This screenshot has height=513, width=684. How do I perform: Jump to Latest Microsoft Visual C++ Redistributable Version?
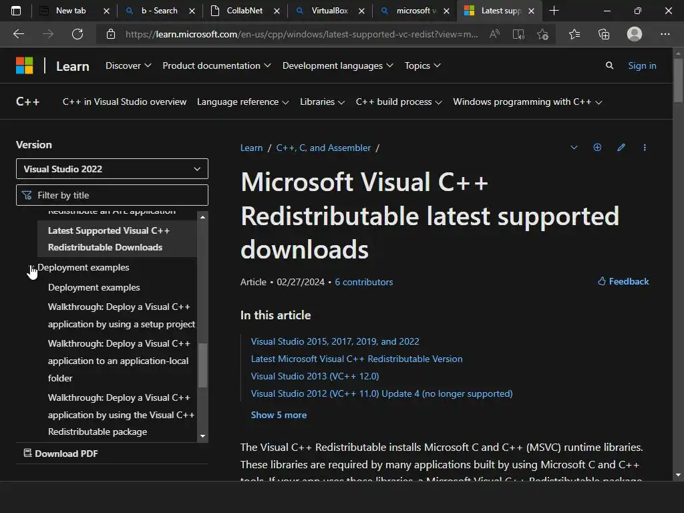[357, 359]
